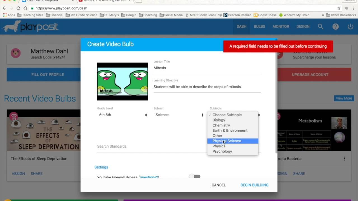This screenshot has height=201, width=358.
Task: Open the Coaching bookmark folder
Action: coord(148,15)
